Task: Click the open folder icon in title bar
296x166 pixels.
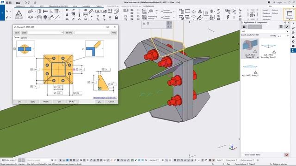Action: point(18,3)
